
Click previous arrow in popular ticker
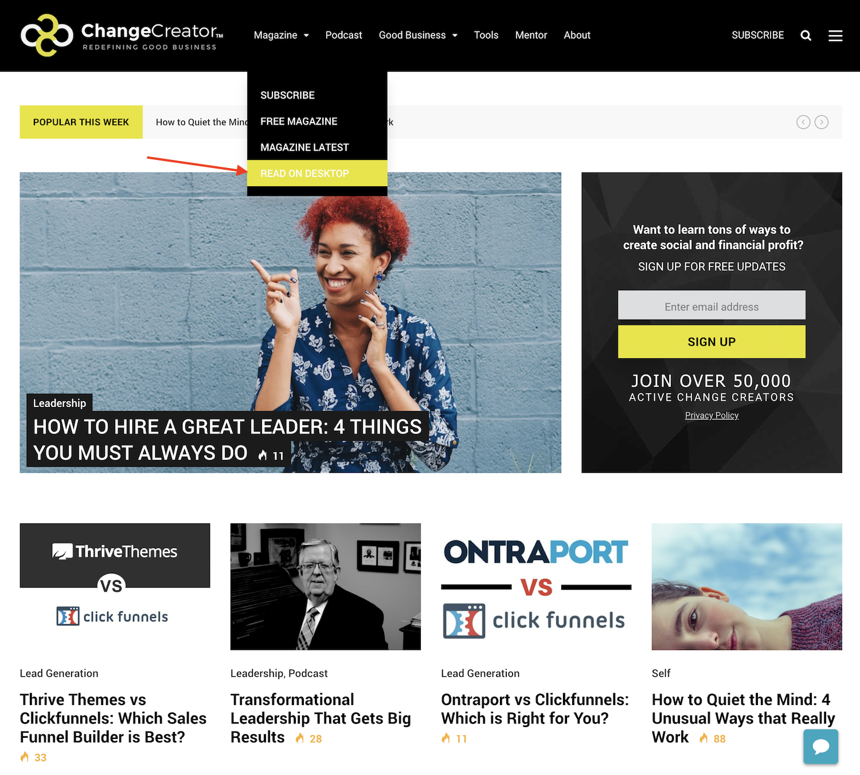tap(803, 122)
